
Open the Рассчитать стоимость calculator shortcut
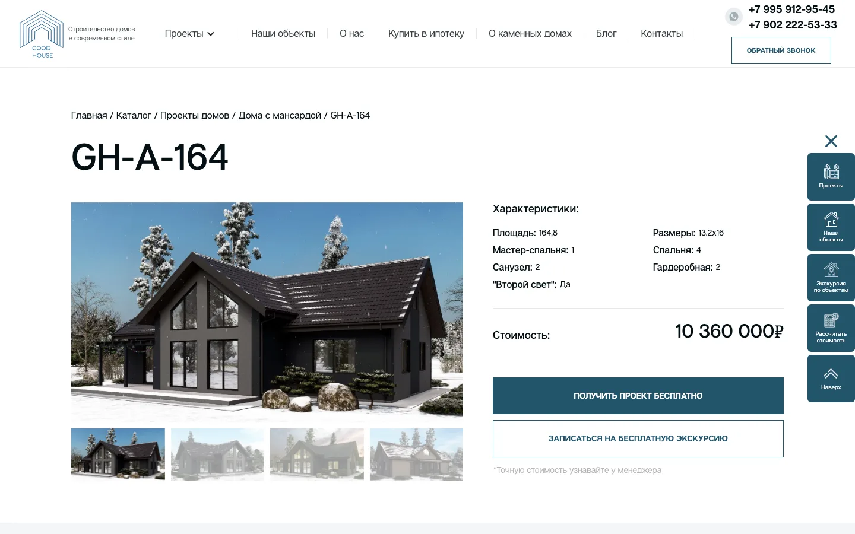click(831, 328)
